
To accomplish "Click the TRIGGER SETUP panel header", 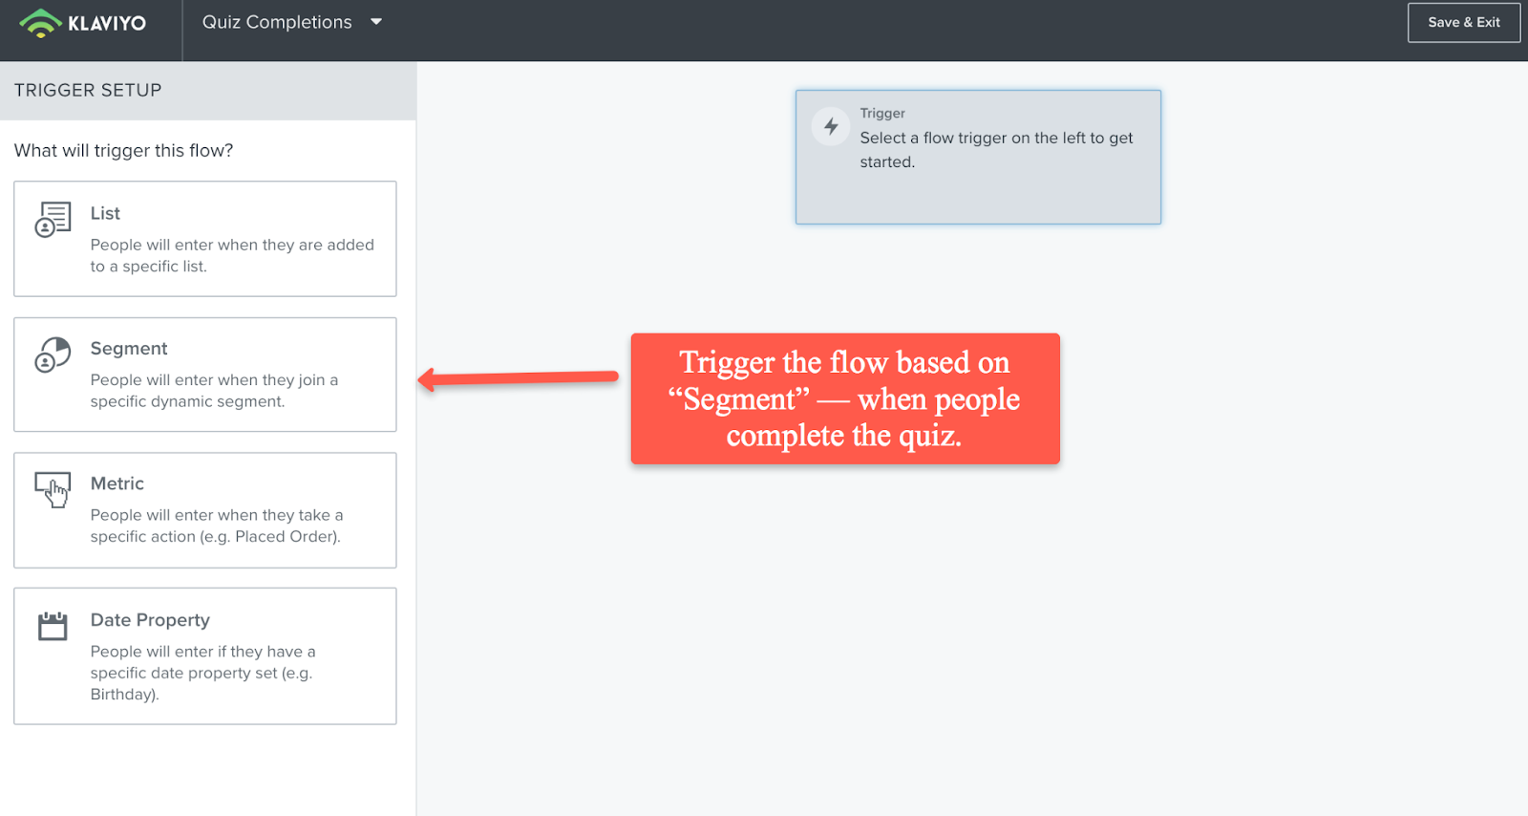I will pyautogui.click(x=208, y=90).
